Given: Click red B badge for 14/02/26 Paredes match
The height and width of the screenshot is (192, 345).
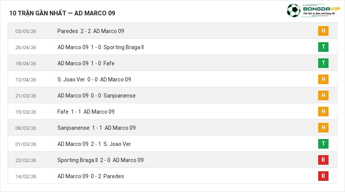Looking at the screenshot, I should [x=323, y=176].
